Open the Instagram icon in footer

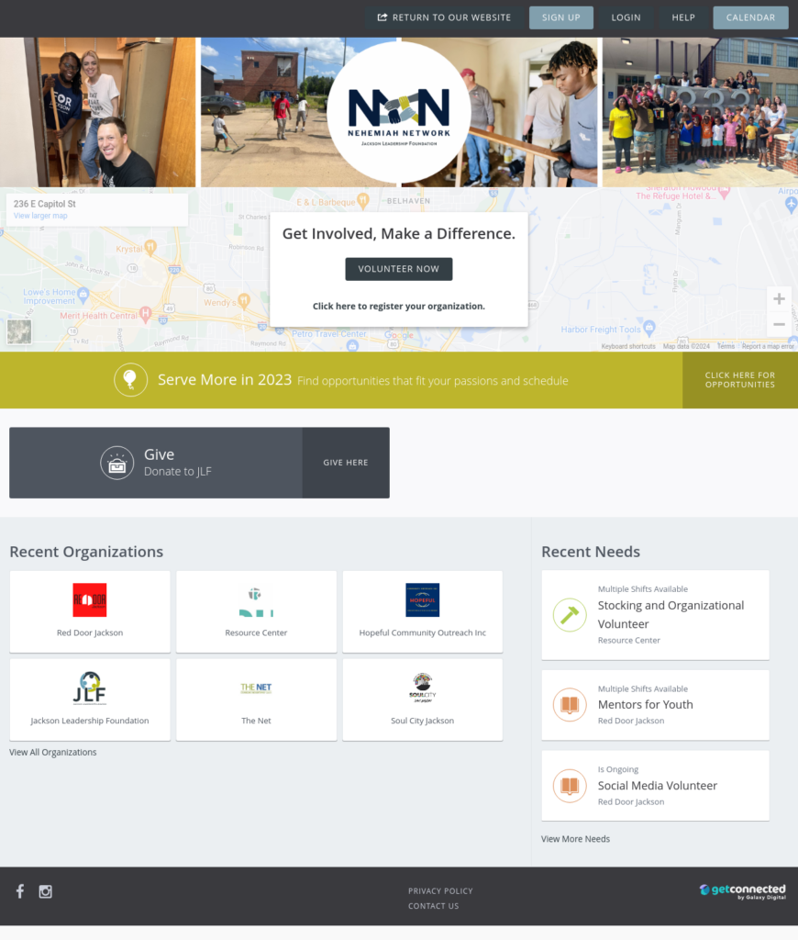point(46,891)
